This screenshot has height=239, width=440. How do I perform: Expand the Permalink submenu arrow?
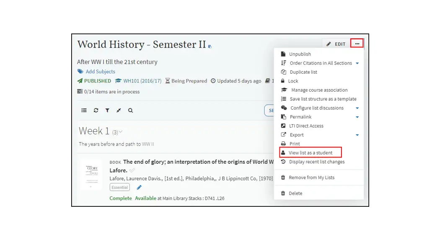(x=357, y=117)
